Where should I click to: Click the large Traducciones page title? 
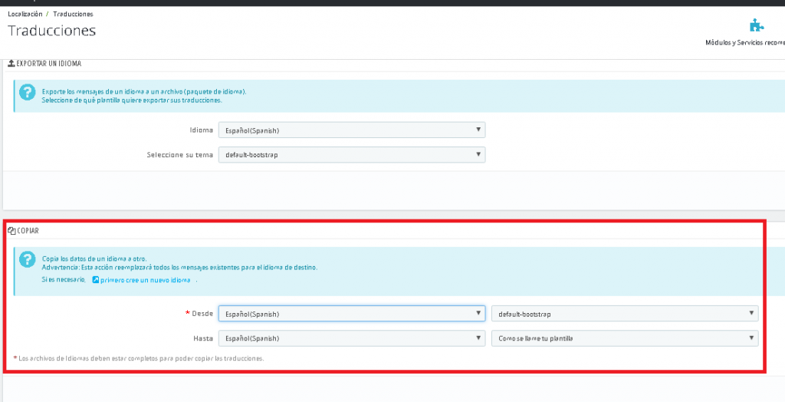[x=51, y=31]
